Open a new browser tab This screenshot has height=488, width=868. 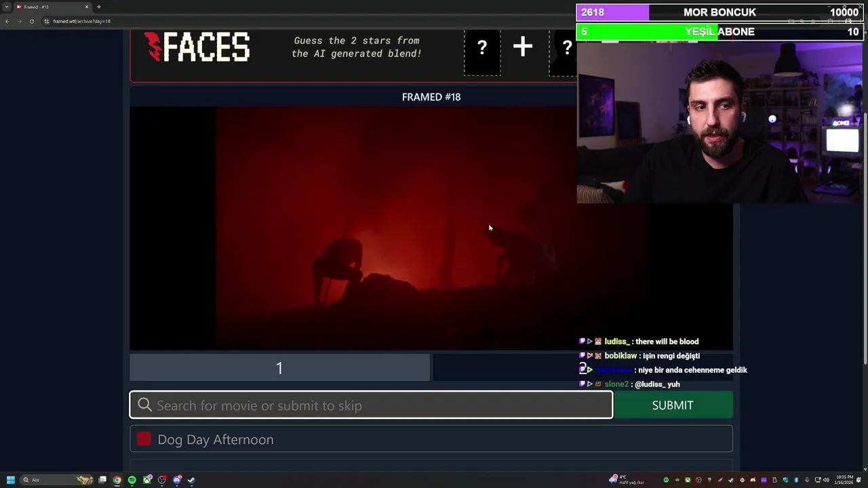click(98, 7)
